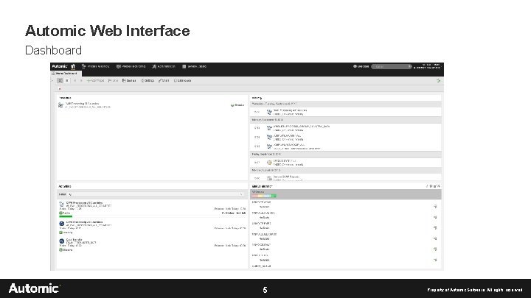Go back with the left arrow toolbar icon

(x=75, y=81)
